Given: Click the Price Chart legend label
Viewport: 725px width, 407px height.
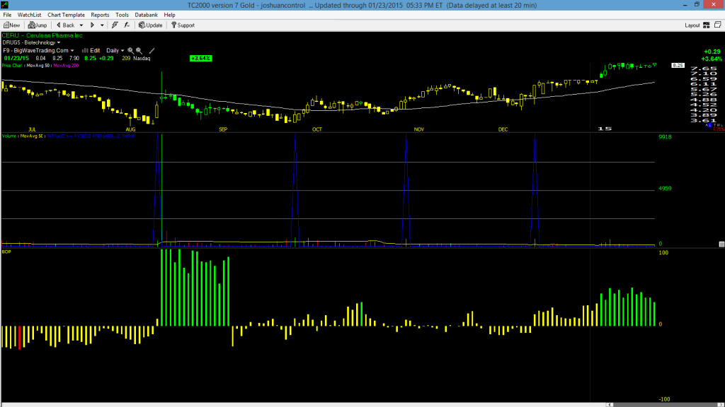Looking at the screenshot, I should coord(13,66).
